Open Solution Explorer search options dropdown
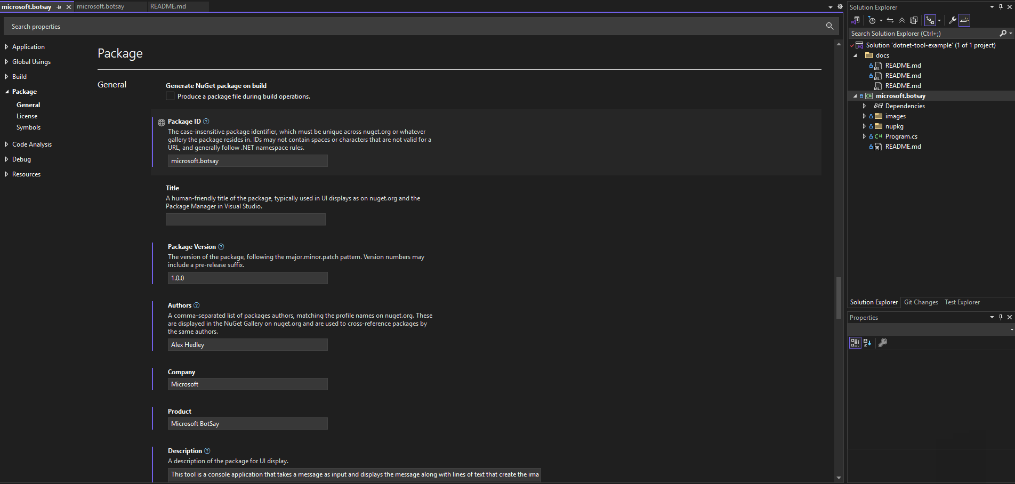The height and width of the screenshot is (484, 1015). pyautogui.click(x=1011, y=33)
